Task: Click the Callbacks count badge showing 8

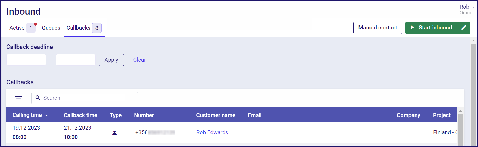Action: 97,28
